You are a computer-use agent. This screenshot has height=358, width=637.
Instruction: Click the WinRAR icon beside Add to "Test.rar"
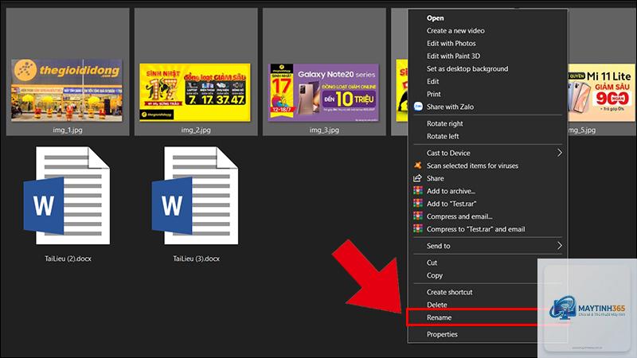[417, 204]
